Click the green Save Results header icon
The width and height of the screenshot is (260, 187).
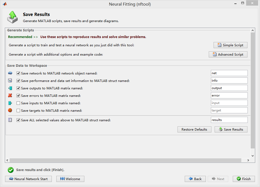click(12, 17)
